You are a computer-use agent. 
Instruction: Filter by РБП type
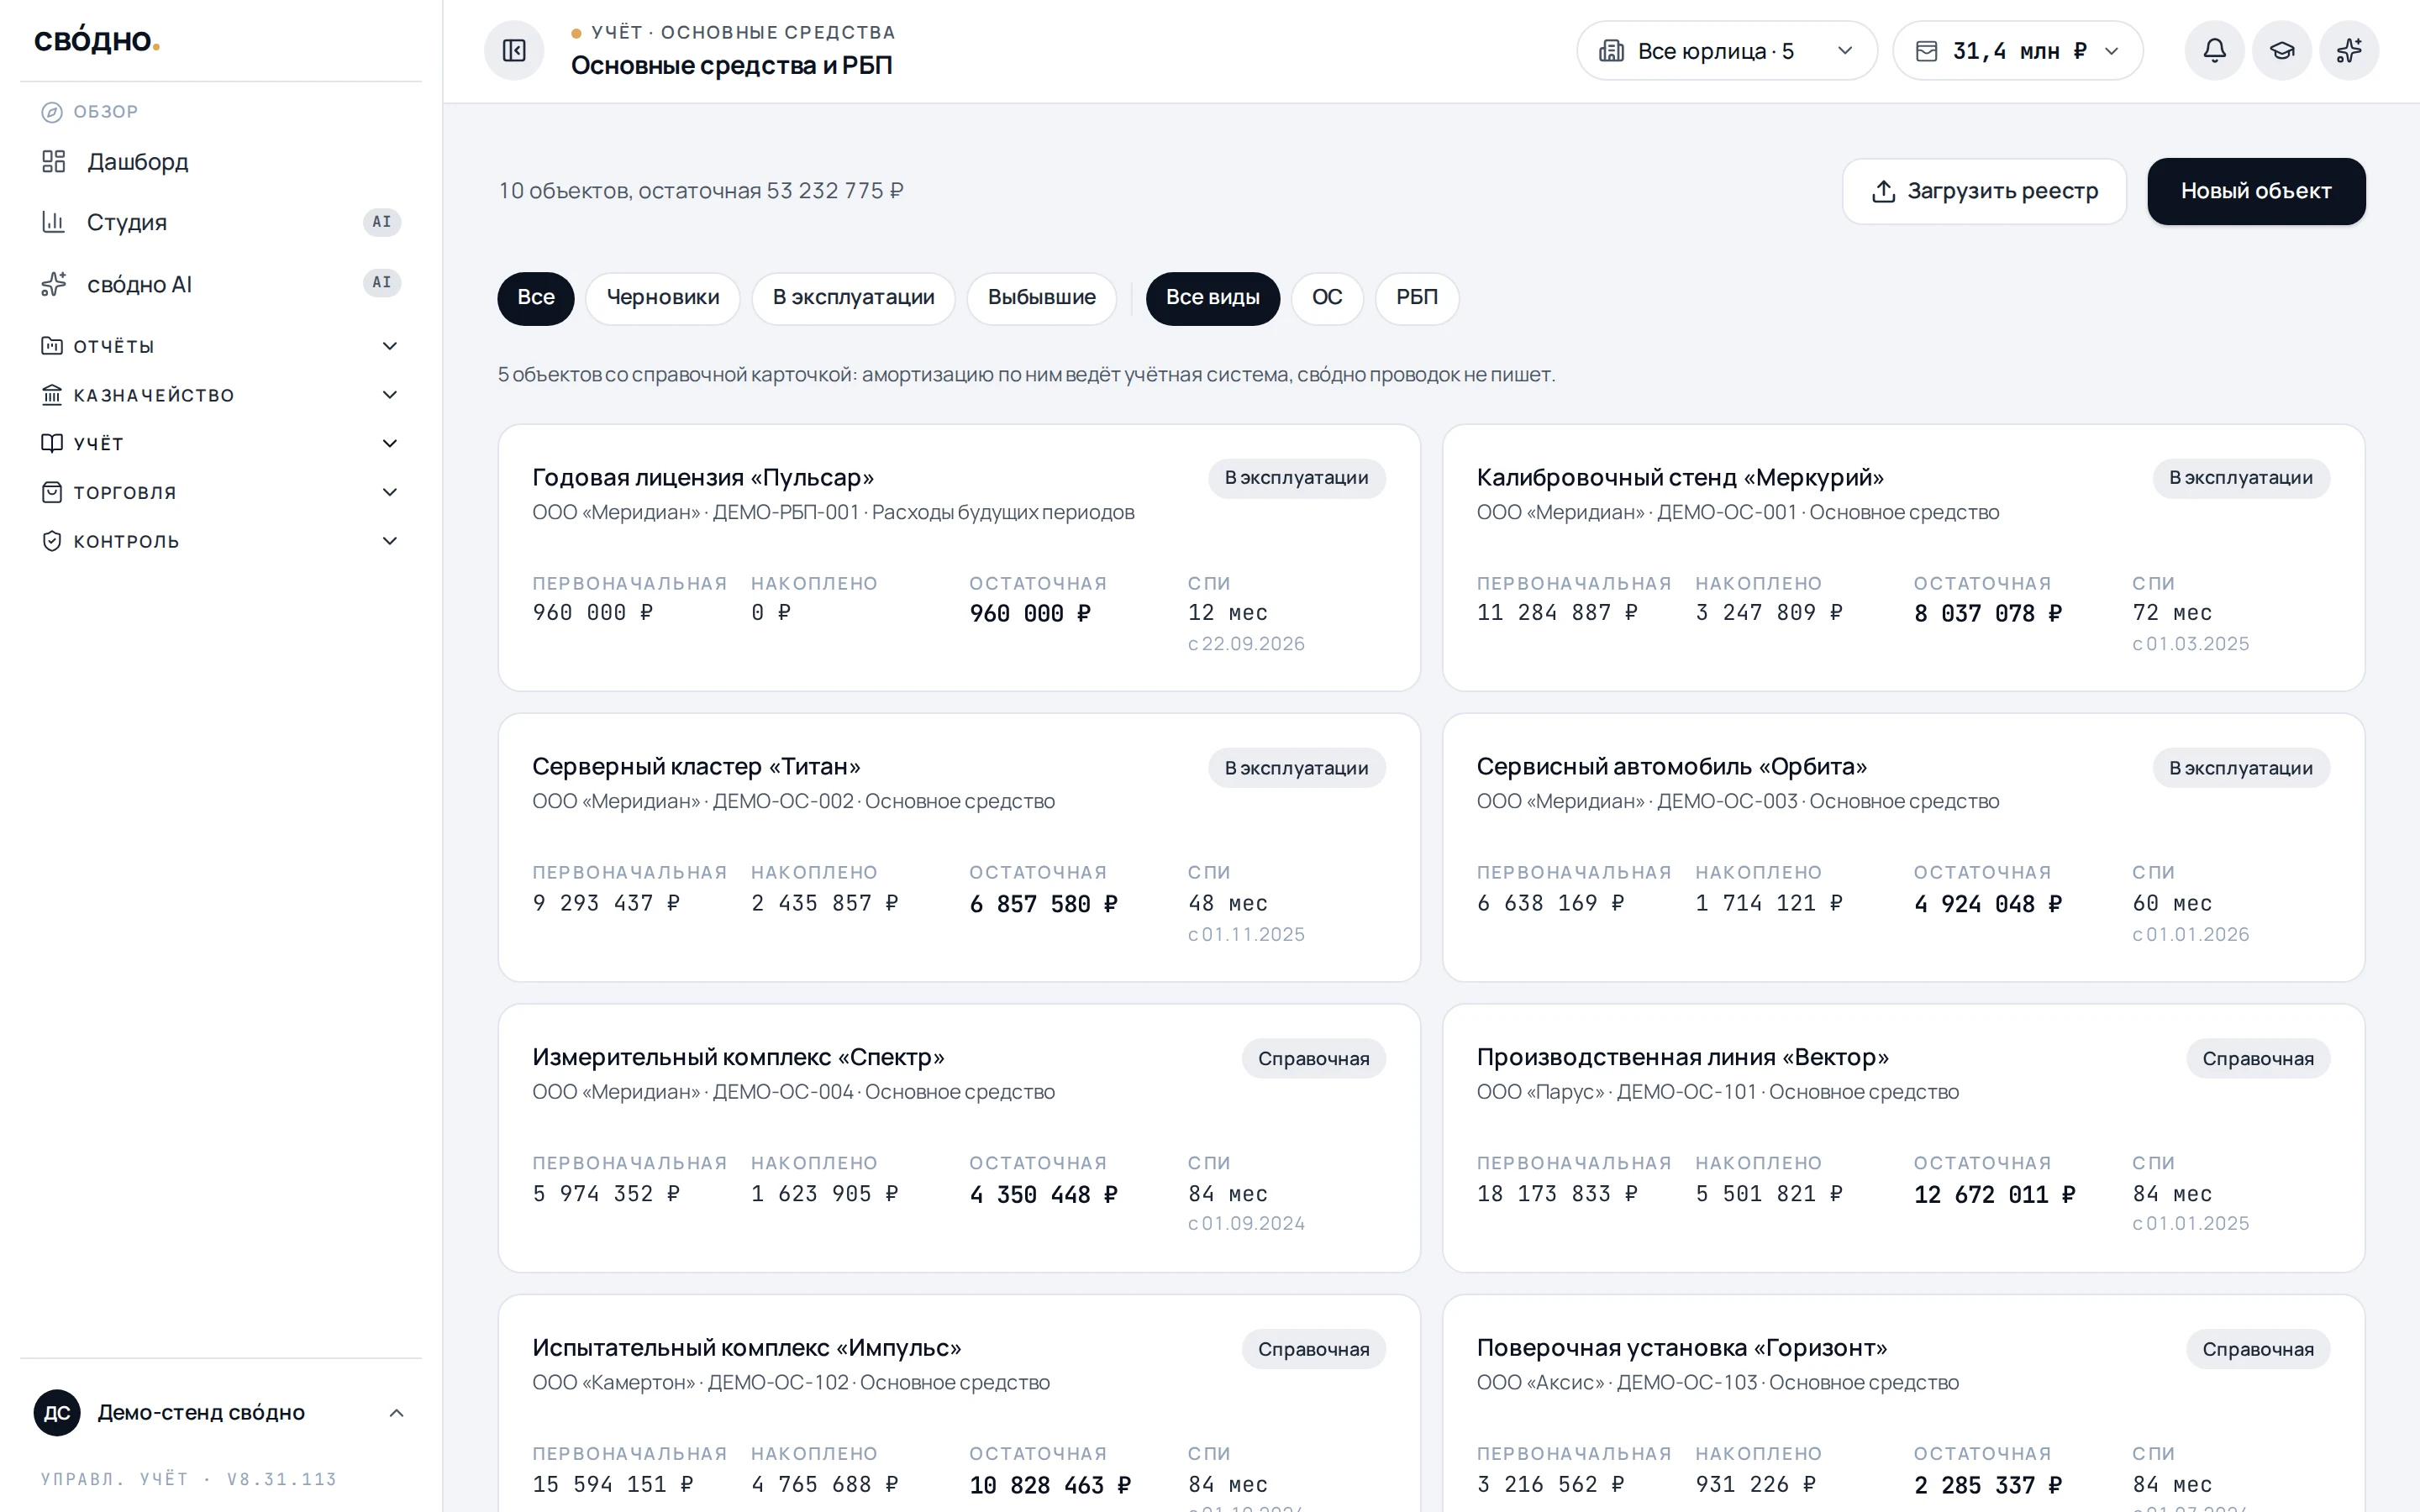tap(1417, 298)
